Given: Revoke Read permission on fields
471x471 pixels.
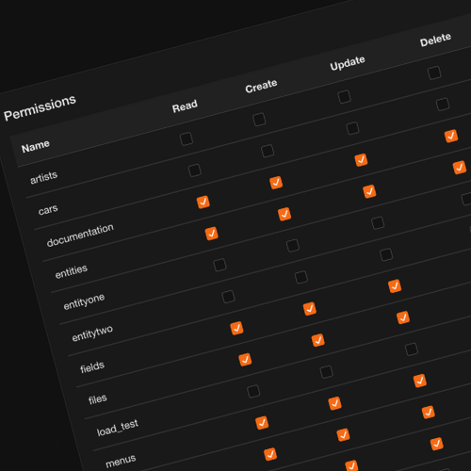Looking at the screenshot, I should pyautogui.click(x=236, y=328).
